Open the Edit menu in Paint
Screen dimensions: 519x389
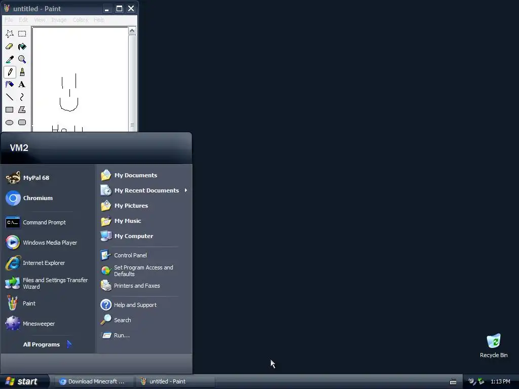pos(23,20)
